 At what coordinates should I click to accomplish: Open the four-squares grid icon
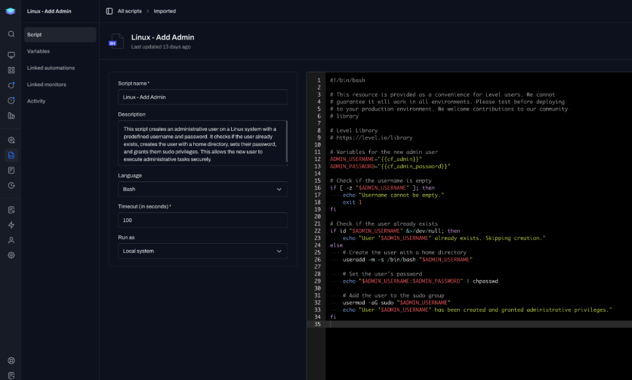click(x=11, y=70)
